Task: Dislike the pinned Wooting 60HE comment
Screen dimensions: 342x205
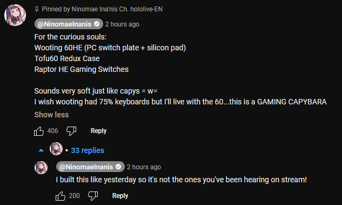Action: point(71,131)
